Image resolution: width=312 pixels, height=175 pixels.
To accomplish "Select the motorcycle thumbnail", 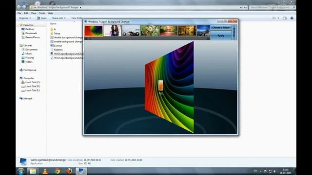I will 131,31.
